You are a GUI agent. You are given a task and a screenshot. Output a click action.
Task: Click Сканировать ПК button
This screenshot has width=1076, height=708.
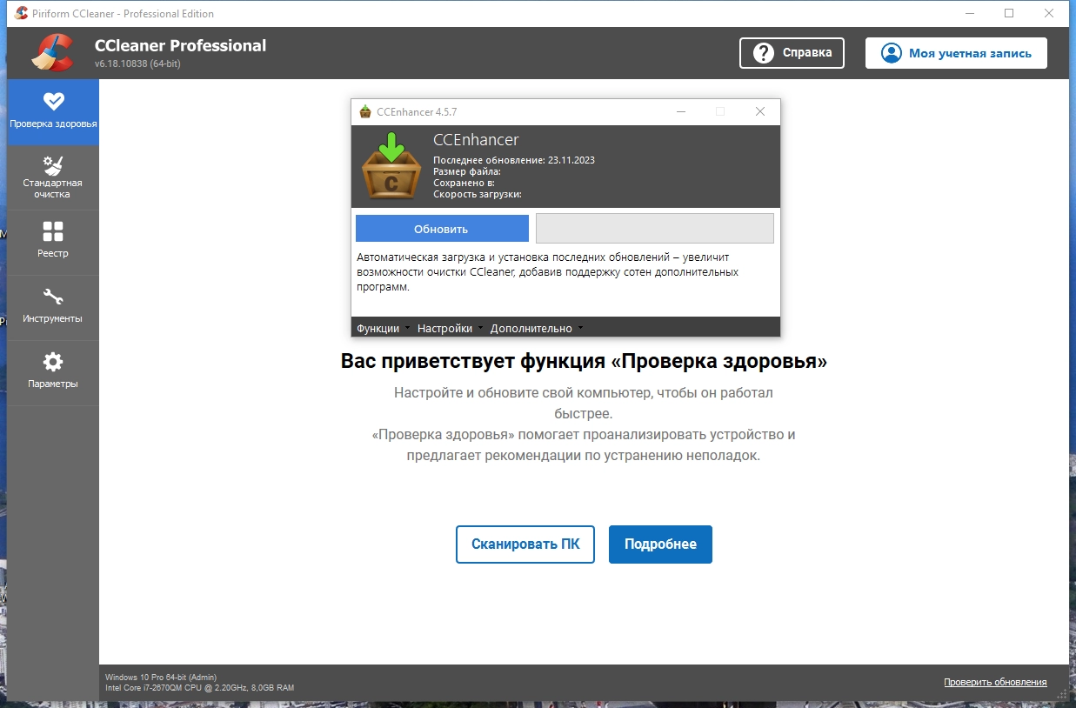coord(525,544)
